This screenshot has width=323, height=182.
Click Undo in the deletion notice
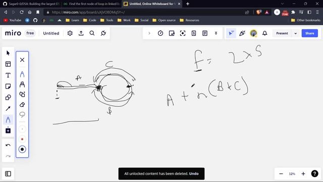(x=194, y=173)
